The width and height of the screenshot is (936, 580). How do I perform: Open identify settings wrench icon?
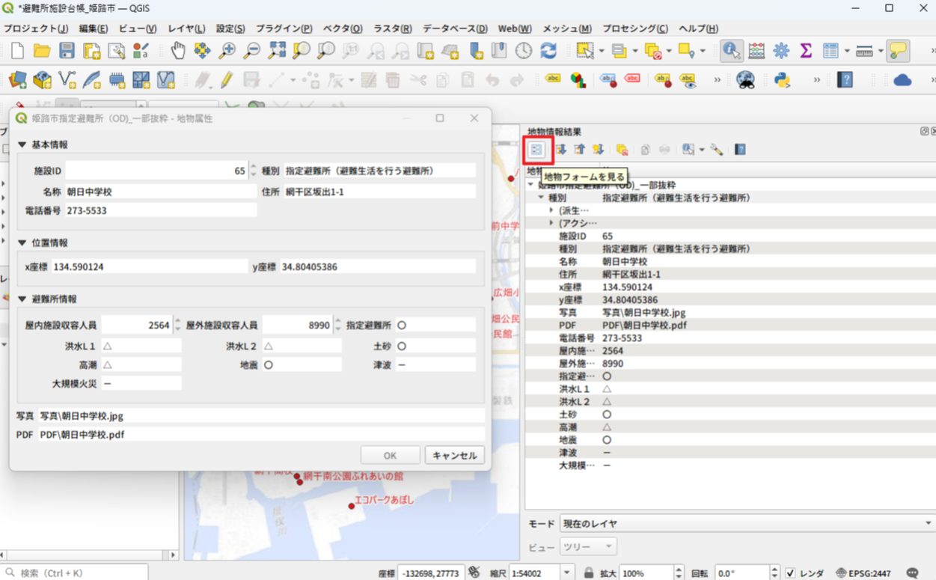point(717,150)
